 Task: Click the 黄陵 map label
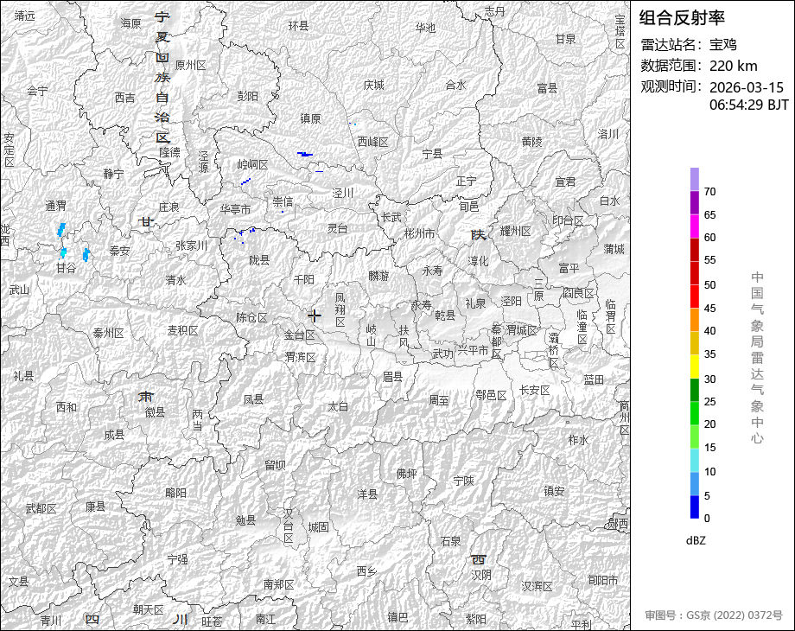(x=531, y=142)
